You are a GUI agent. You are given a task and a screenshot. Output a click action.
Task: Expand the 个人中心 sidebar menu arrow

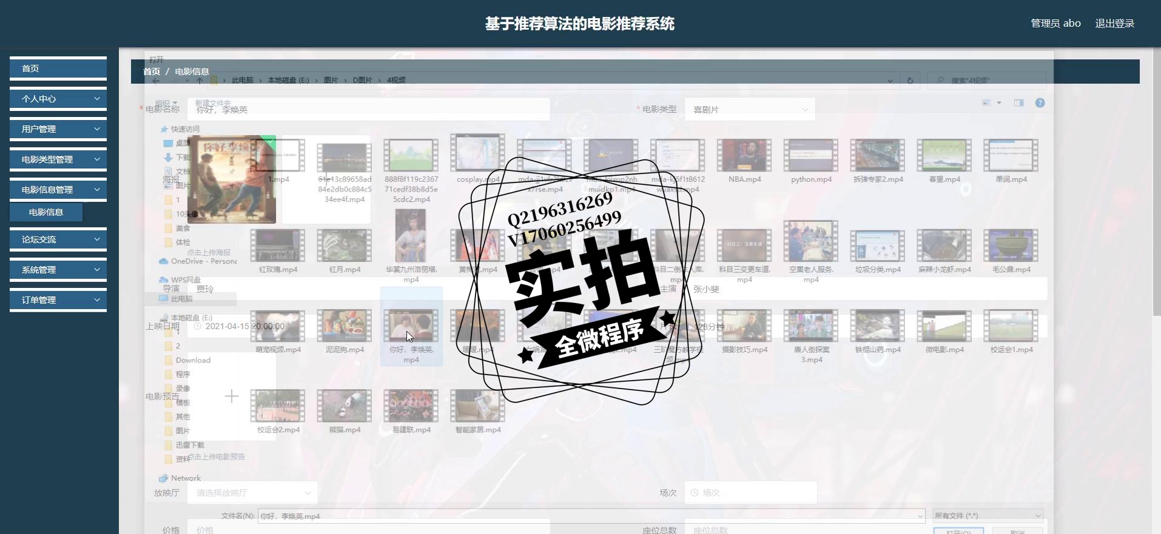97,99
